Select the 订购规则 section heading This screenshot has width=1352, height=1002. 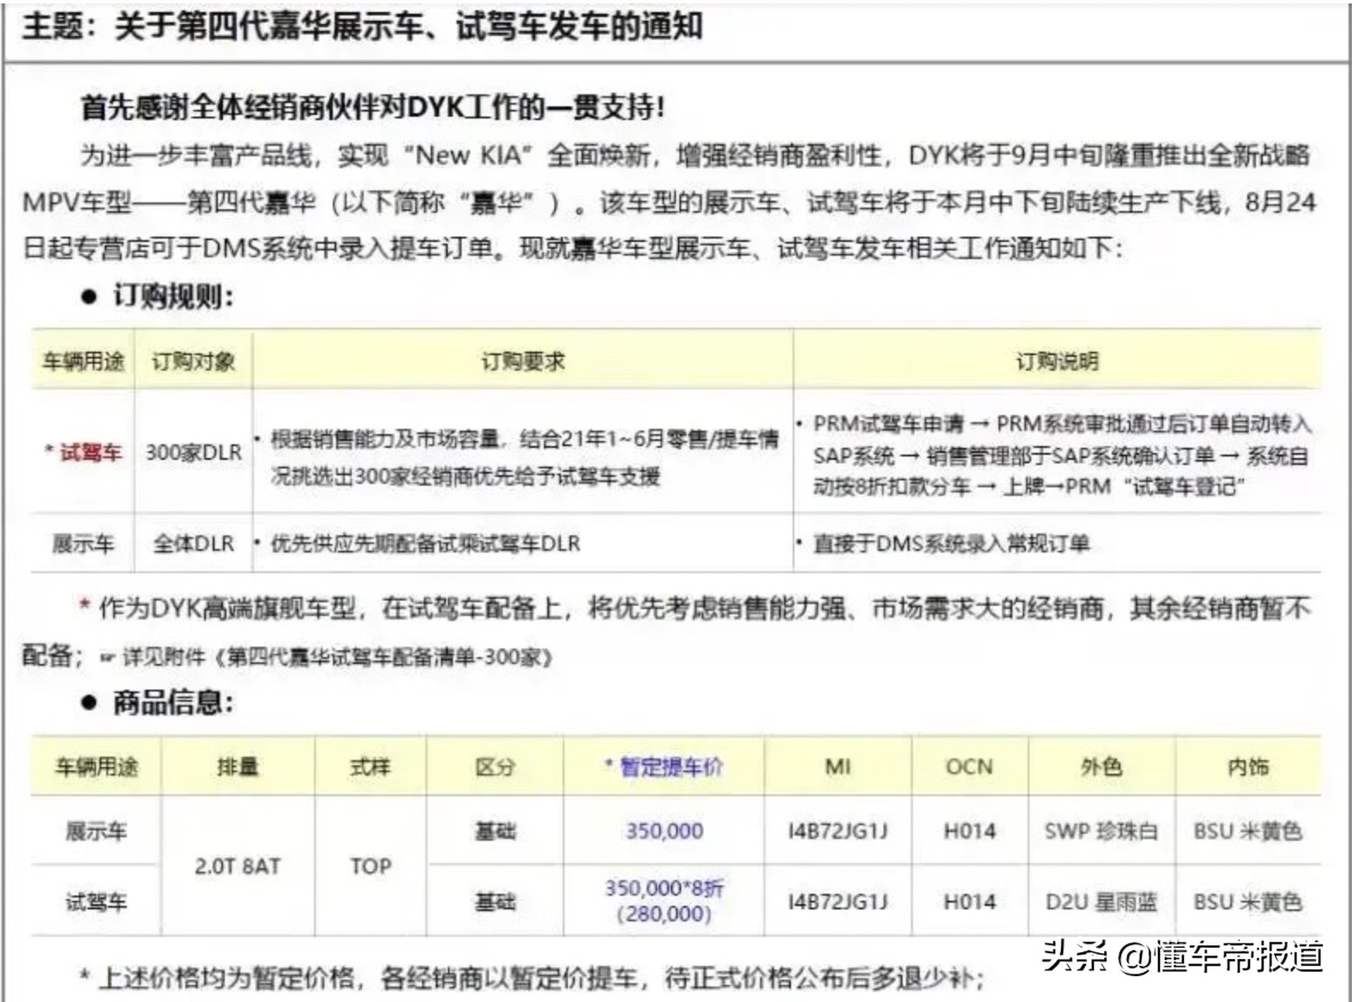point(172,297)
